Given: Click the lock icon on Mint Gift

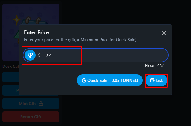Looking at the screenshot, I should (41, 103).
